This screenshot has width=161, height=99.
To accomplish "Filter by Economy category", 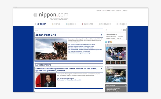I will tap(114, 36).
